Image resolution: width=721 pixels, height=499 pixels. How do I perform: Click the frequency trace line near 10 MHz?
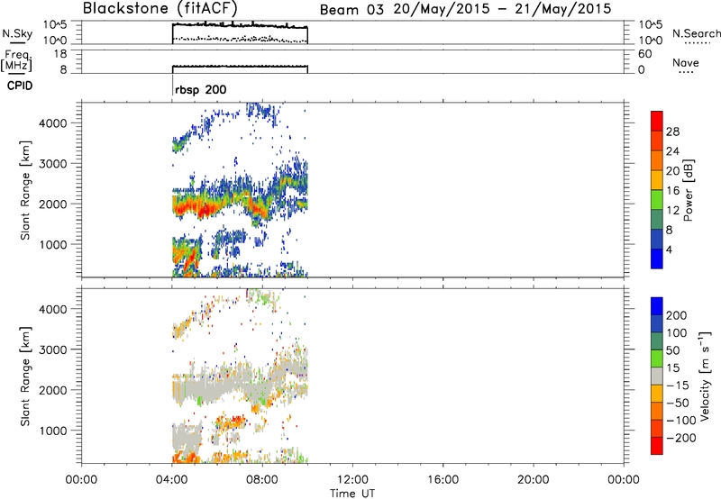(x=239, y=66)
